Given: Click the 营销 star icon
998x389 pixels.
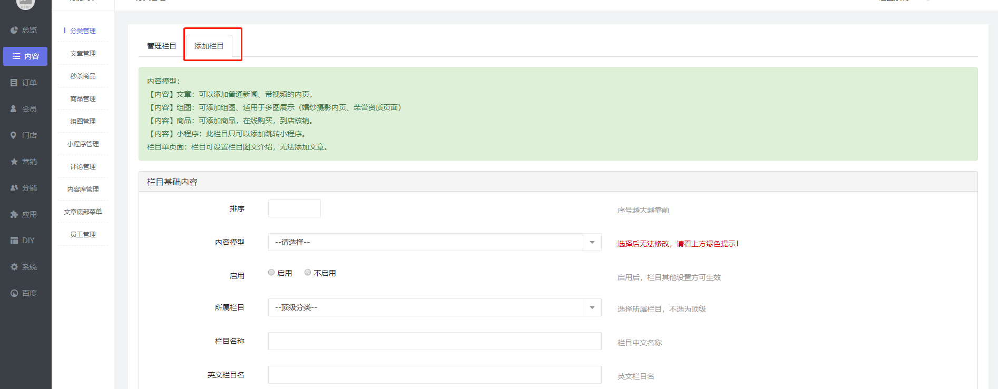Looking at the screenshot, I should 14,162.
